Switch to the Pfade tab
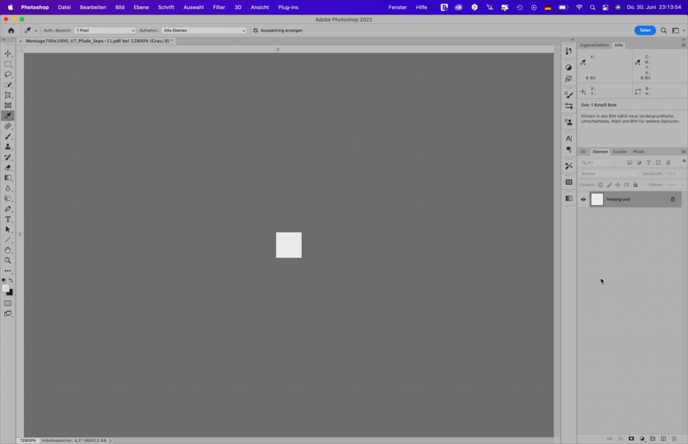The height and width of the screenshot is (444, 688). [638, 152]
